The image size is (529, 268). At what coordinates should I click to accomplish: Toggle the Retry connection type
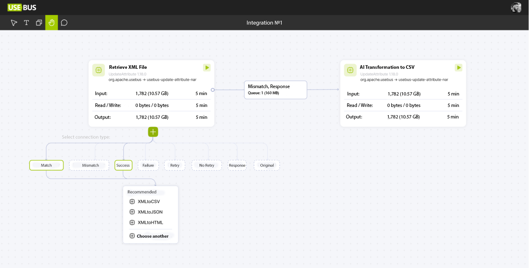(175, 165)
